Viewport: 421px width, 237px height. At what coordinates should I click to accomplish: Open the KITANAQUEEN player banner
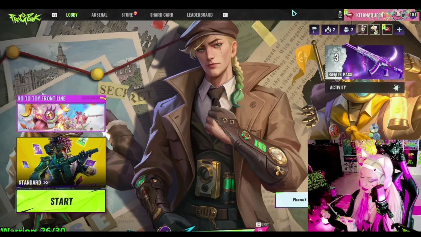tap(381, 15)
